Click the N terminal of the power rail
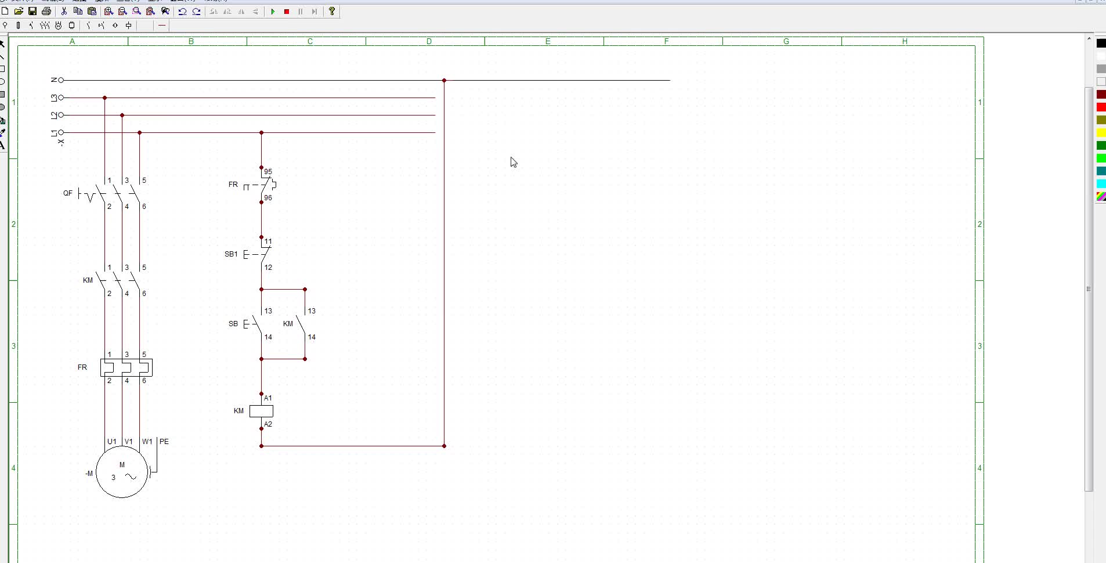Viewport: 1106px width, 563px height. [x=61, y=80]
